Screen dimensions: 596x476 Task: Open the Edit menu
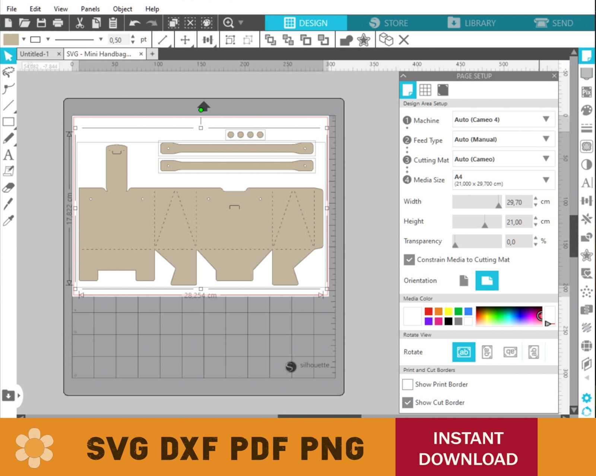coord(35,9)
